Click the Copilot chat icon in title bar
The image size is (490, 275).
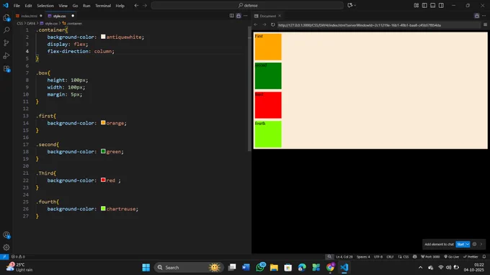click(x=349, y=5)
